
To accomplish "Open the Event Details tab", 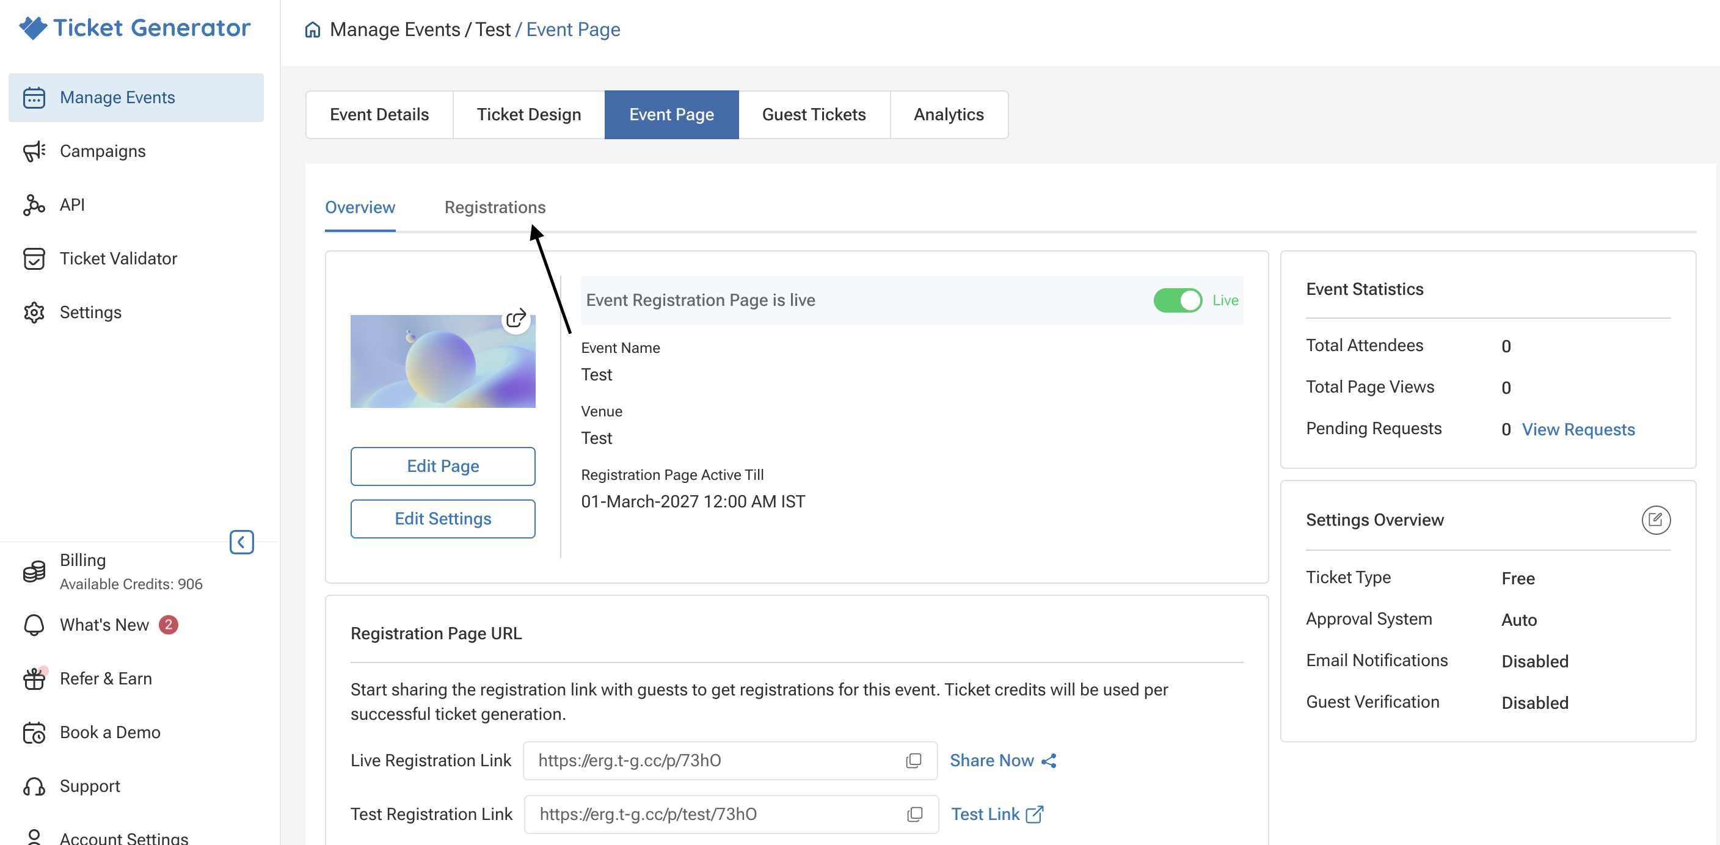I will point(379,115).
